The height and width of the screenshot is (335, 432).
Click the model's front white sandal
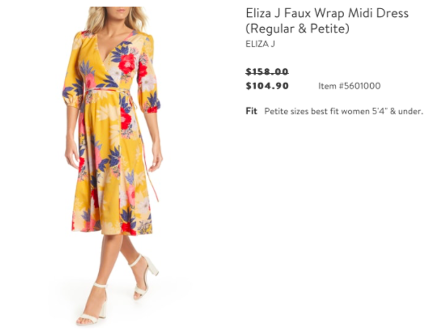pyautogui.click(x=92, y=305)
